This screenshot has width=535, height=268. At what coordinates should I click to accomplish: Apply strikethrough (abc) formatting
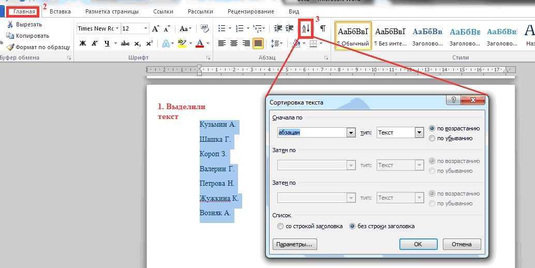tap(125, 43)
